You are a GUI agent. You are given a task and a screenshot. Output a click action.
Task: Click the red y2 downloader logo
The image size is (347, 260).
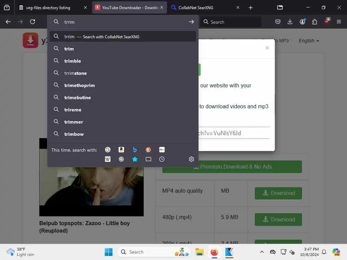point(30,41)
